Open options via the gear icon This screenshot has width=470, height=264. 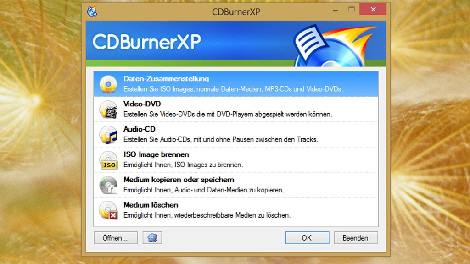tap(152, 237)
